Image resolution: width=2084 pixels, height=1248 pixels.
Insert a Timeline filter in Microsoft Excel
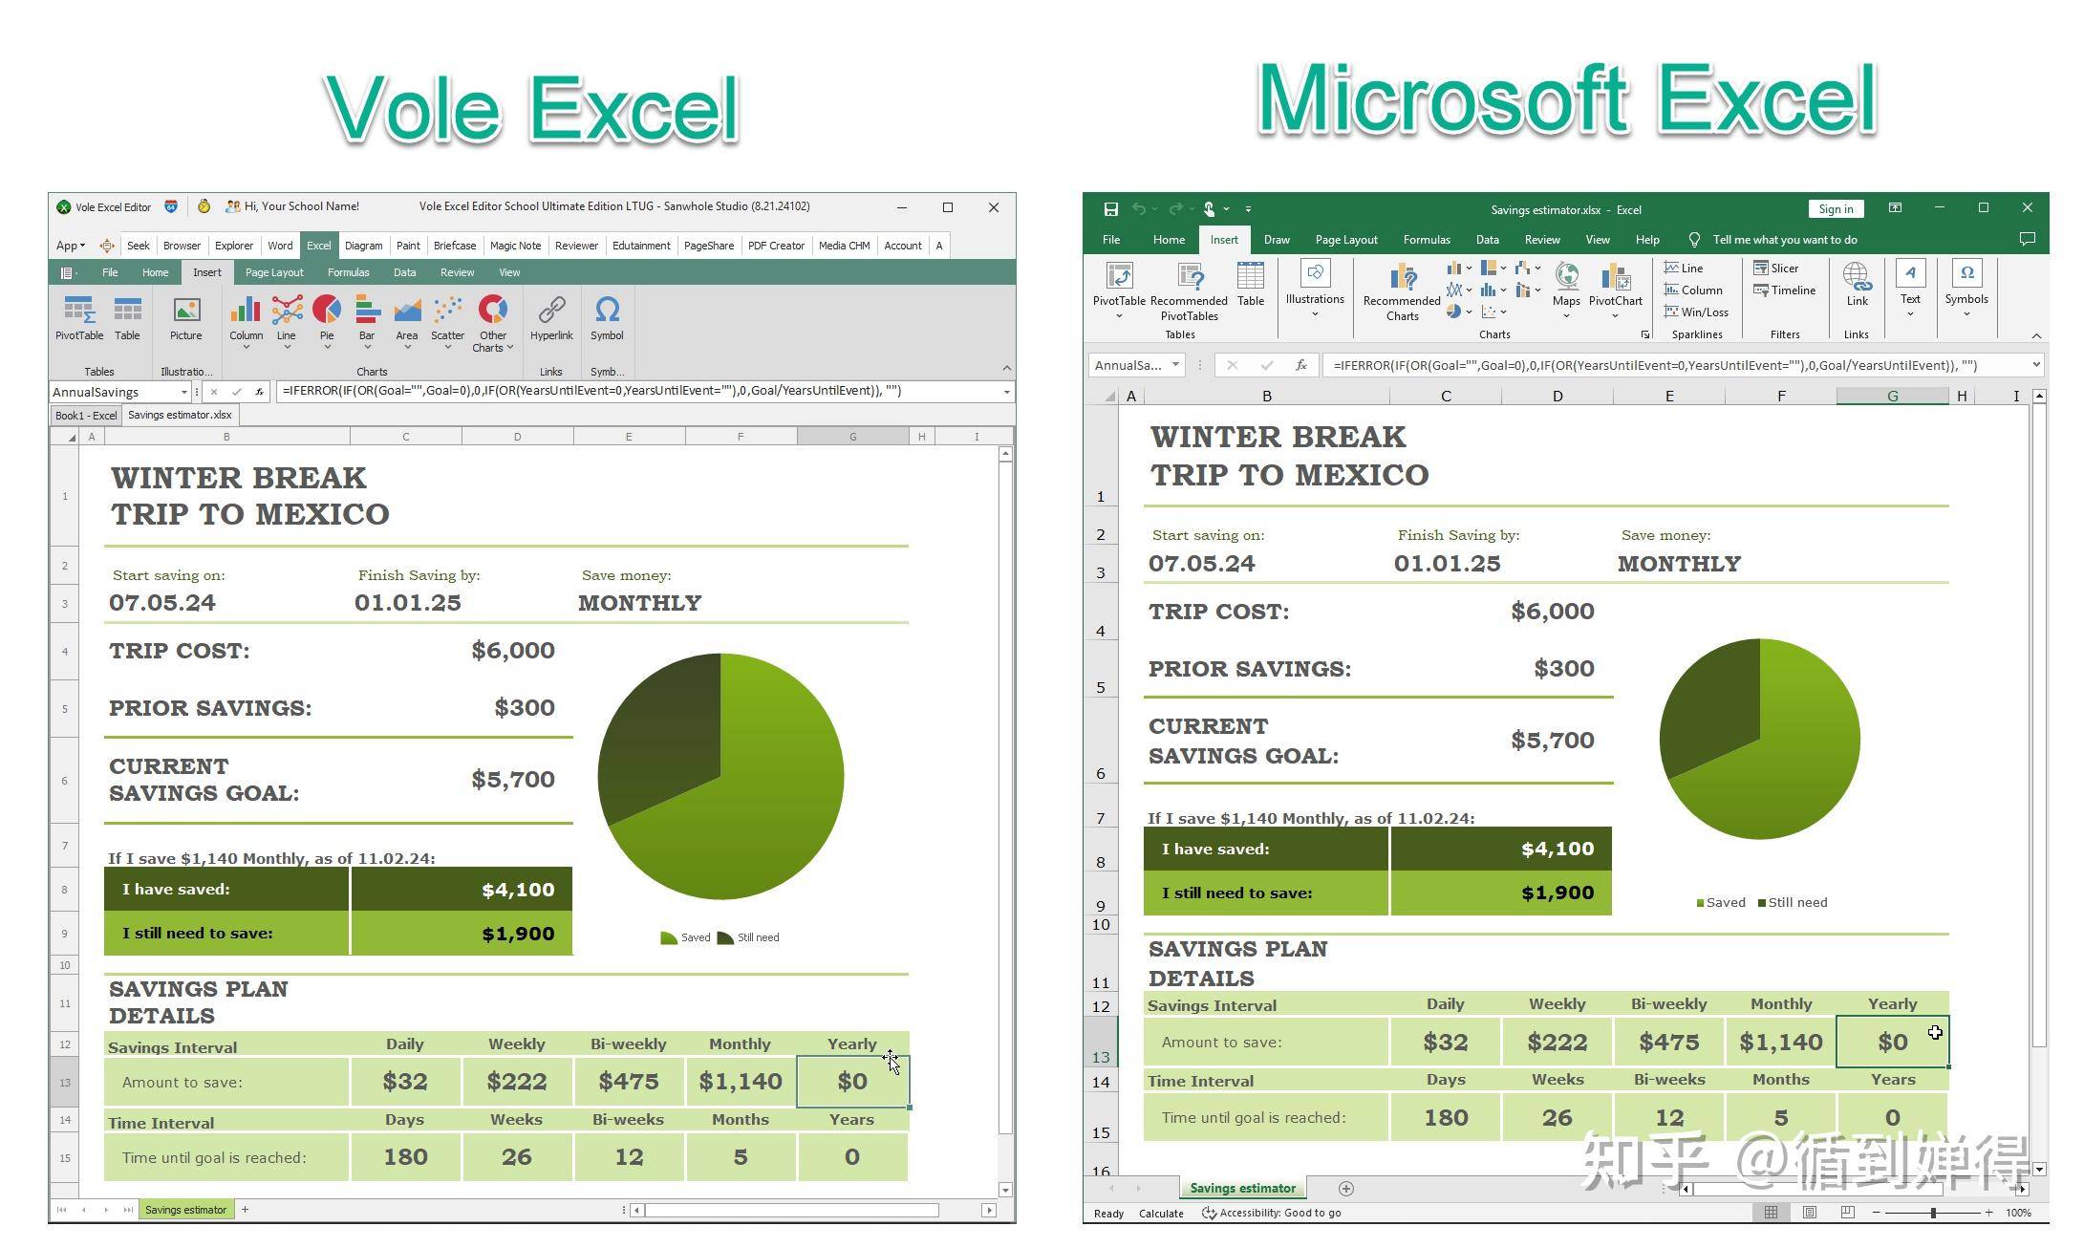coord(1784,290)
